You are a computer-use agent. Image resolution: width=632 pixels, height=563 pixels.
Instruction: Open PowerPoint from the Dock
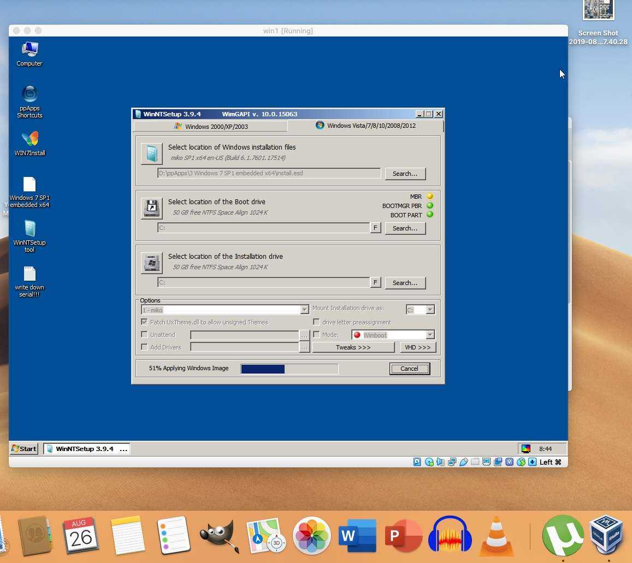click(404, 536)
